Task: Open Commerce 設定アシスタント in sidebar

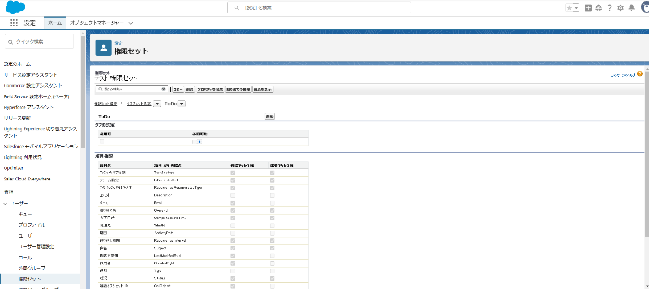Action: [33, 85]
